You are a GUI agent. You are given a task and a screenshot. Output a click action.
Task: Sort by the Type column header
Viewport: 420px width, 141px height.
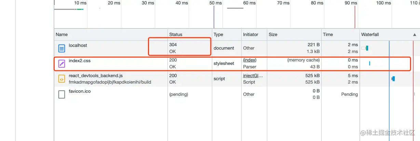(218, 35)
